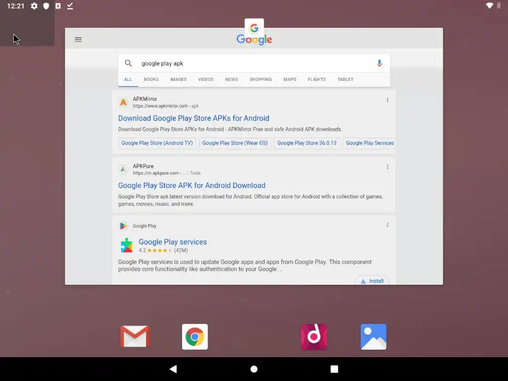Image resolution: width=508 pixels, height=381 pixels.
Task: Tap the shield icon in the status bar
Action: (46, 6)
